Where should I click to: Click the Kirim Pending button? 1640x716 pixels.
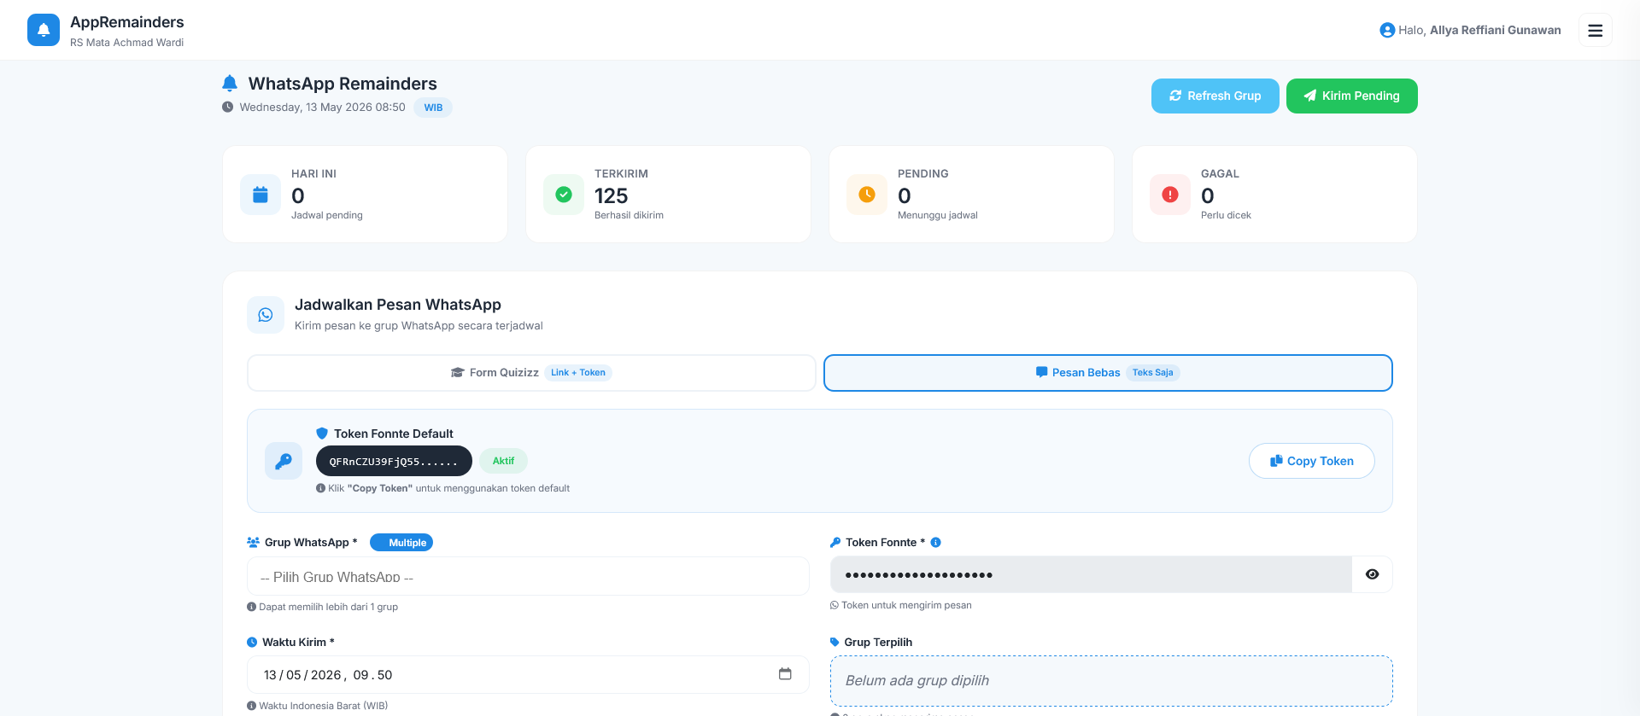(1351, 96)
